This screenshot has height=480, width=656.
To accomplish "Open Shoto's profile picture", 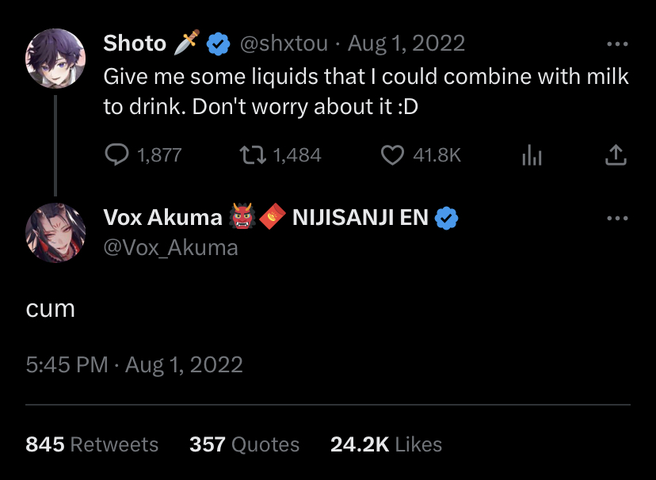I will (x=55, y=59).
